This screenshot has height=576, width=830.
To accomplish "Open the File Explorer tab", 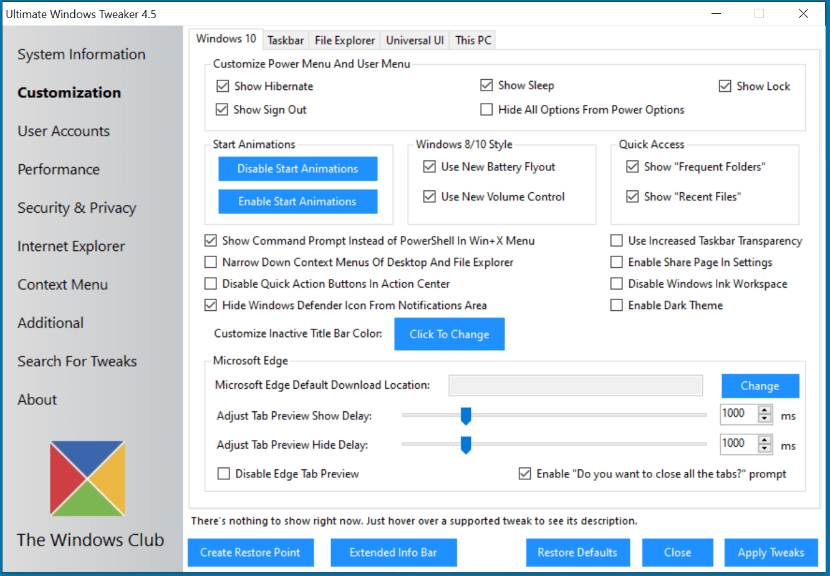I will click(x=345, y=41).
